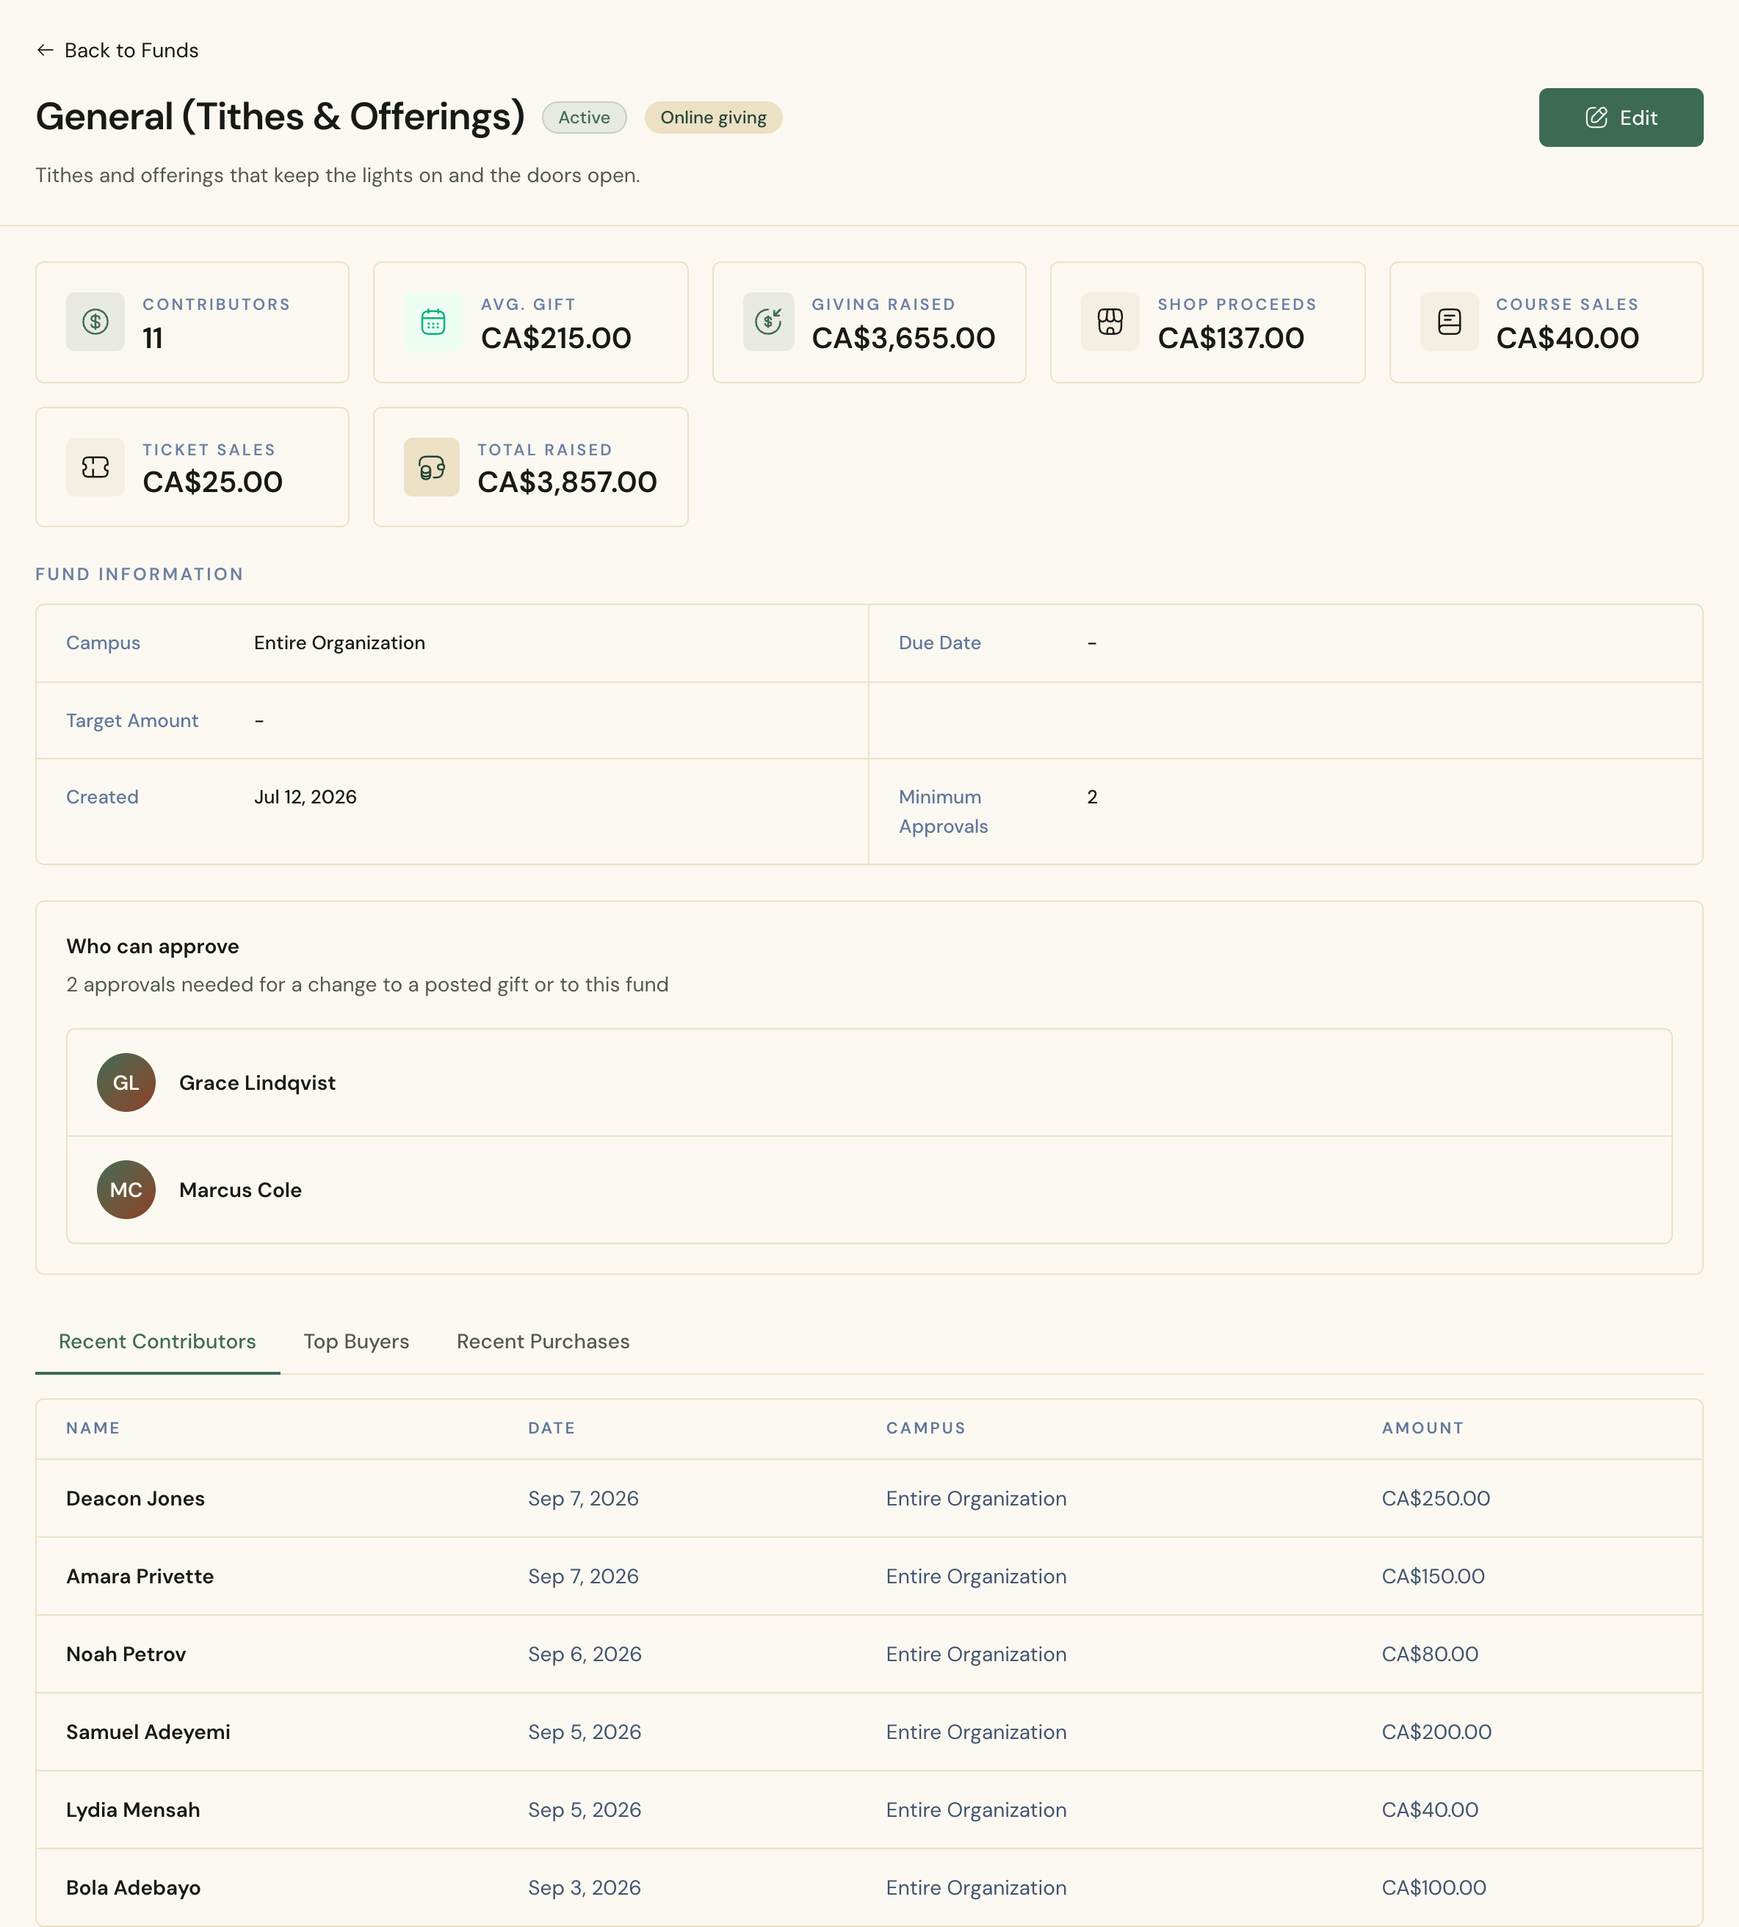The height and width of the screenshot is (1927, 1739).
Task: Select approver Marcus Cole
Action: 869,1190
